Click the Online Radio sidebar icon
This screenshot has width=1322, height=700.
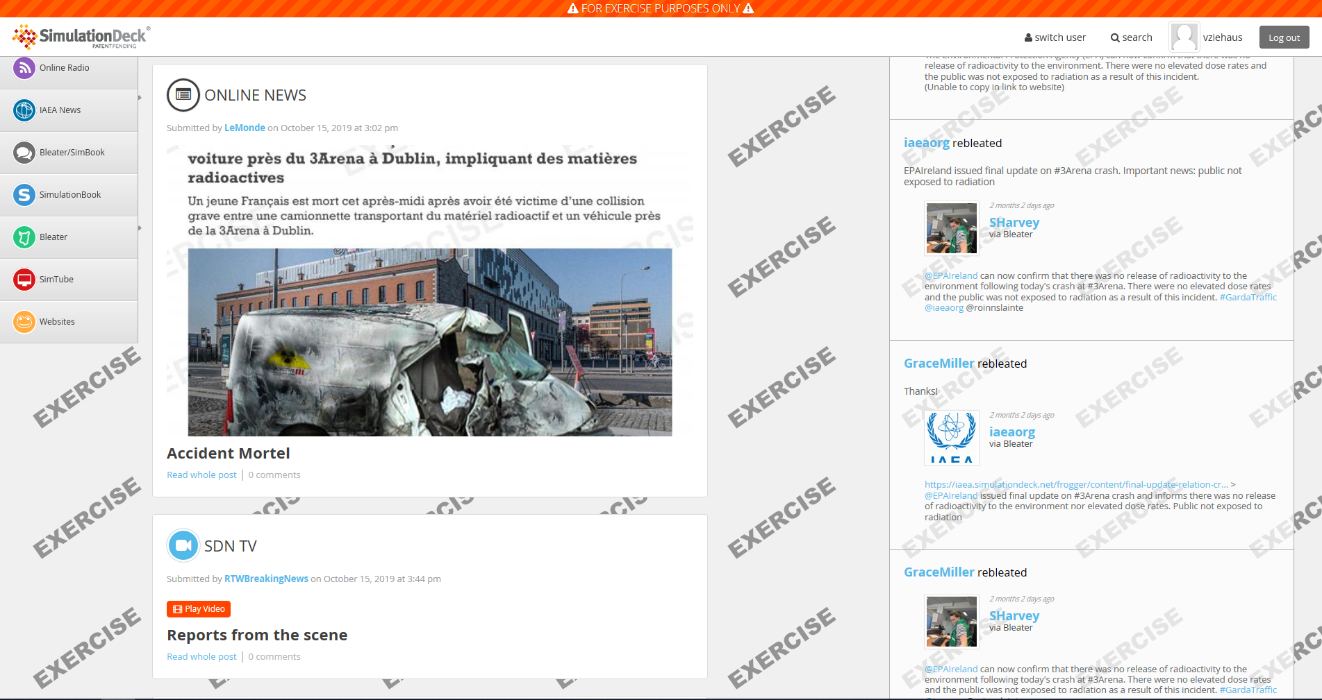coord(24,68)
